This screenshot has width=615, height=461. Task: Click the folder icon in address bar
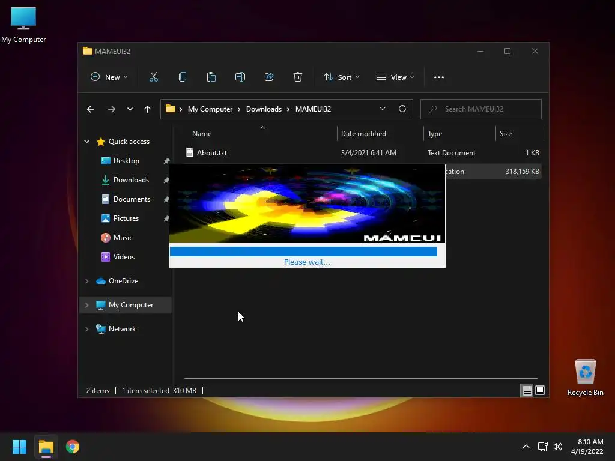(x=170, y=109)
